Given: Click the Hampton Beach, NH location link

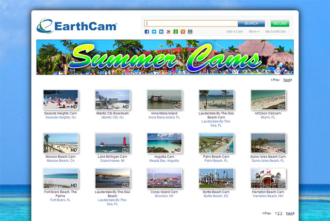Looking at the screenshot, I should pyautogui.click(x=268, y=196).
